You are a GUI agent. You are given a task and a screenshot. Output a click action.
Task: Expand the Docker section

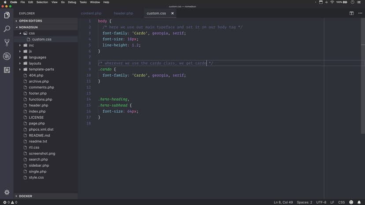pos(26,196)
